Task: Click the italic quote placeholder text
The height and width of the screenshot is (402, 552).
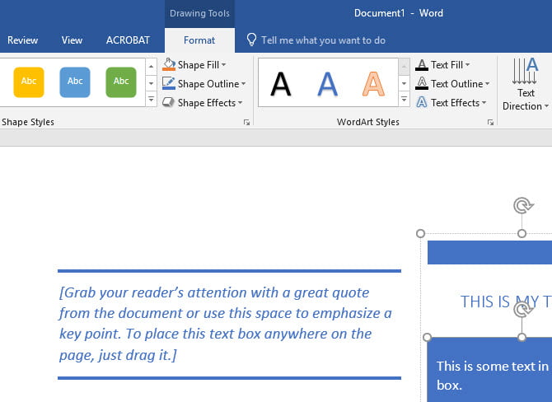Action: 225,324
